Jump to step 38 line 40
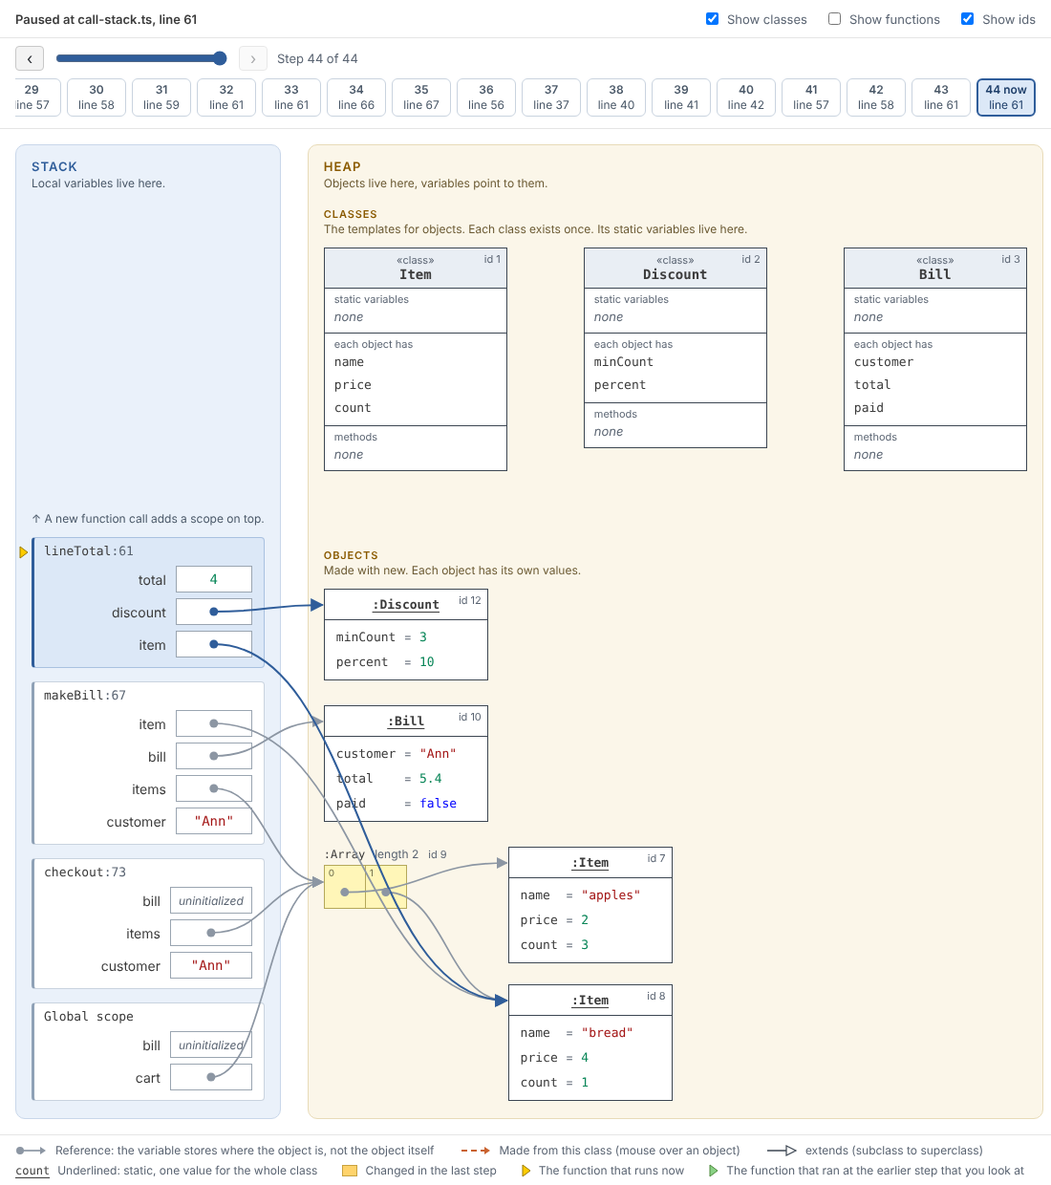 [x=616, y=97]
